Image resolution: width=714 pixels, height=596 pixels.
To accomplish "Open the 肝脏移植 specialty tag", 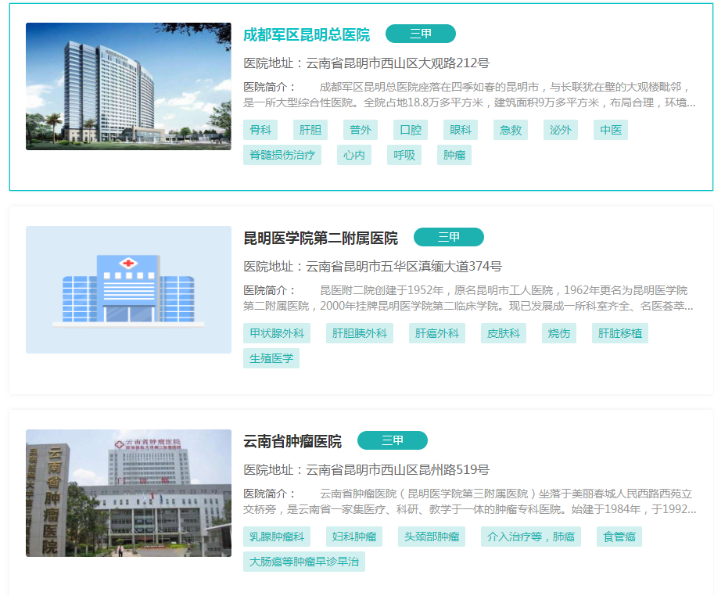I will click(620, 333).
